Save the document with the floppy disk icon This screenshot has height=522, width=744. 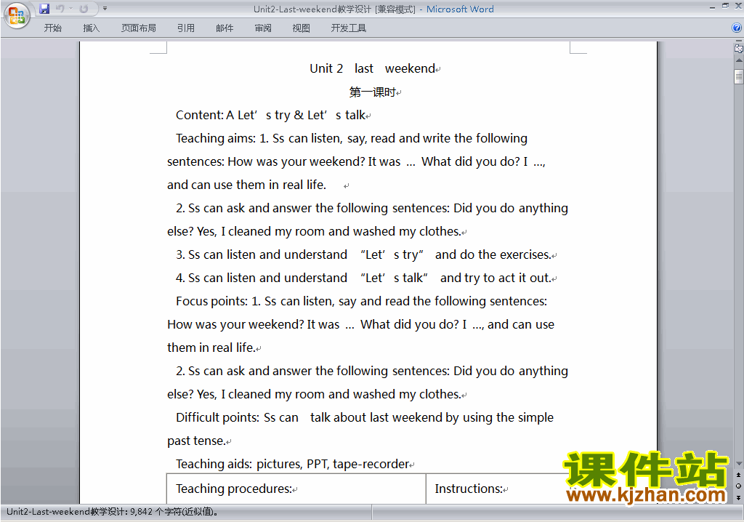click(x=44, y=9)
